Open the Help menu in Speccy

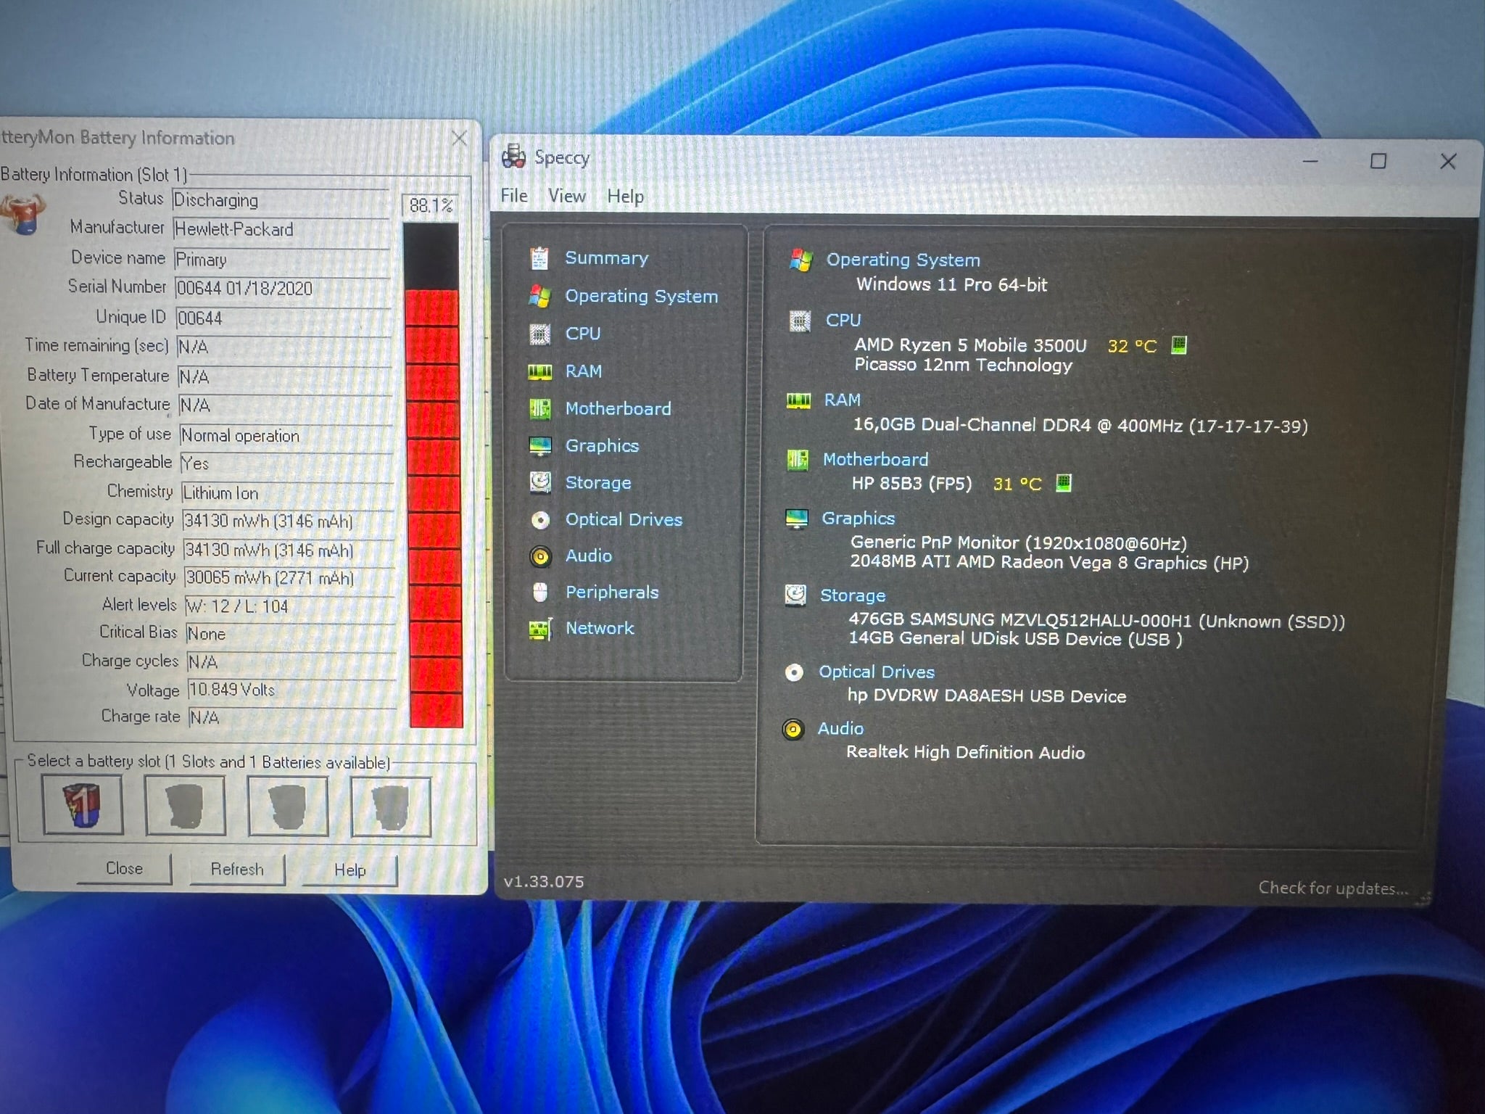[625, 197]
